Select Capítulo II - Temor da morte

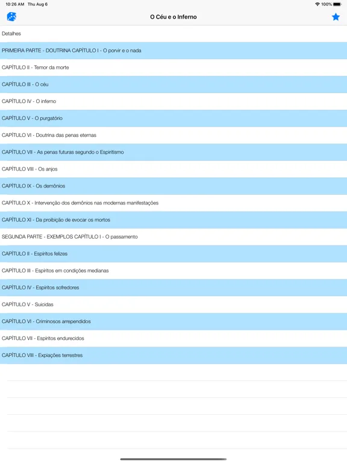[x=173, y=68]
